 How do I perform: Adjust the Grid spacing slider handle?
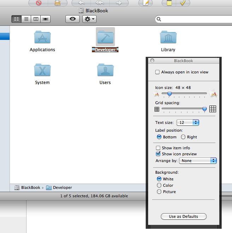coord(205,109)
